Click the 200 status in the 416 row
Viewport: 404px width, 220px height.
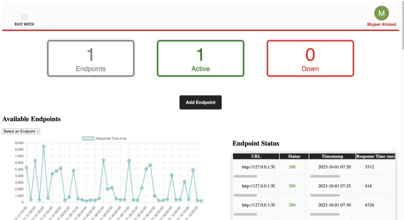point(292,186)
